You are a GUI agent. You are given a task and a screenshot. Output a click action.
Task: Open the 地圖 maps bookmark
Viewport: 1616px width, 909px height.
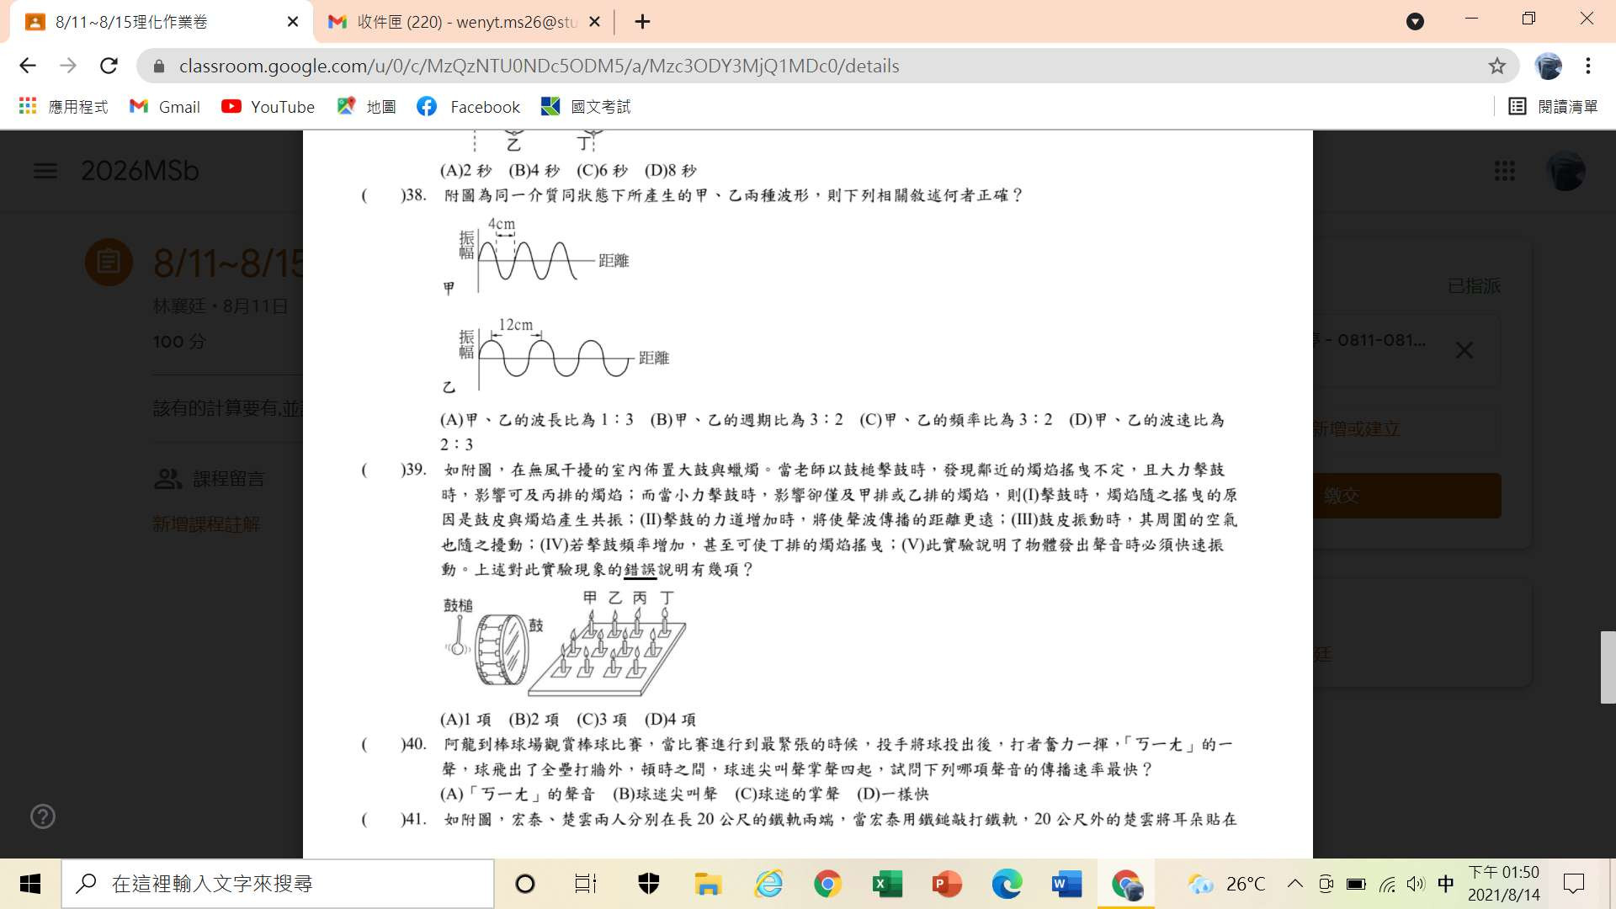tap(367, 107)
